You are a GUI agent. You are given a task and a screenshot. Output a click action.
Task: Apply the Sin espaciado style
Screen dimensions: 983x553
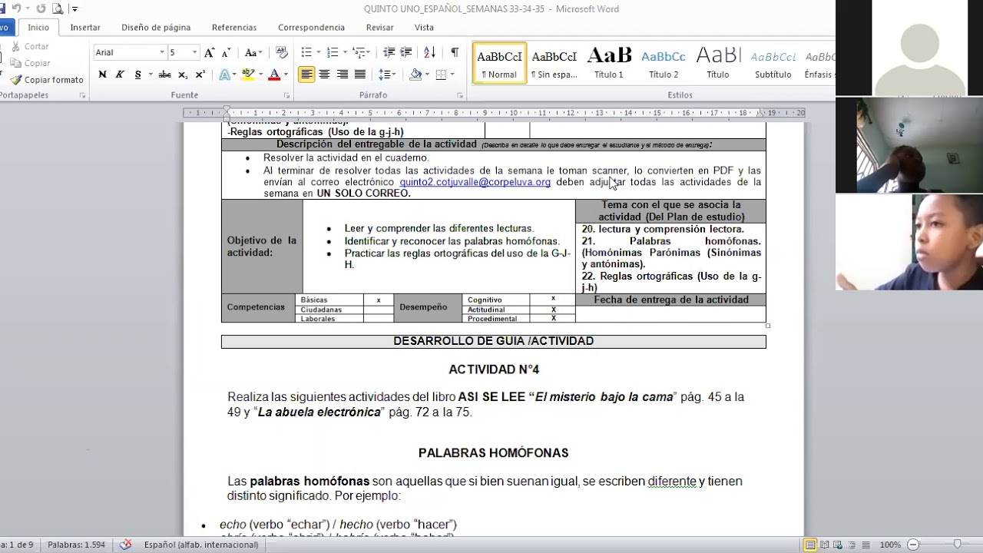554,63
